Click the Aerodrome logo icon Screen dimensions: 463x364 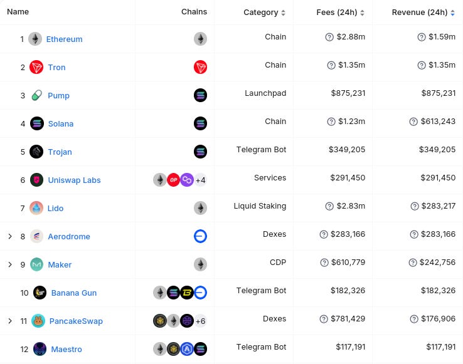tap(36, 236)
